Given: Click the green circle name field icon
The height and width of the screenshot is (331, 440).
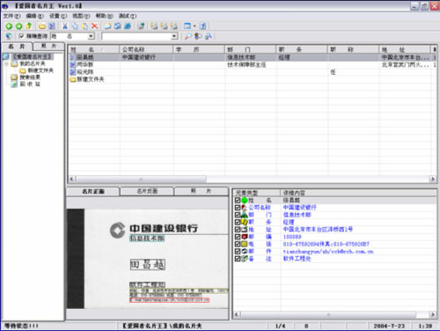Looking at the screenshot, I should (245, 201).
